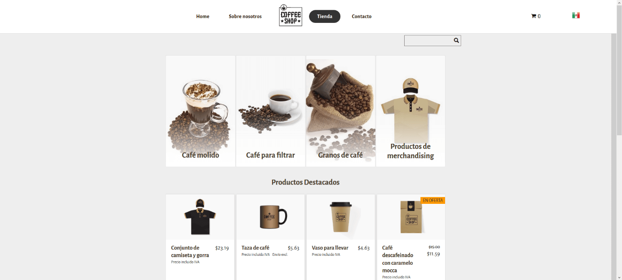Click the Mexico flag language selector

click(x=576, y=15)
